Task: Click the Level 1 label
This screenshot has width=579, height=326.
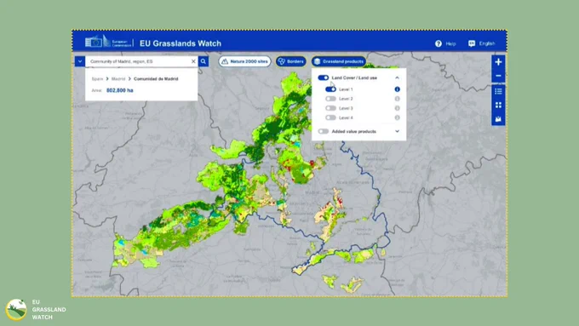Action: [346, 89]
